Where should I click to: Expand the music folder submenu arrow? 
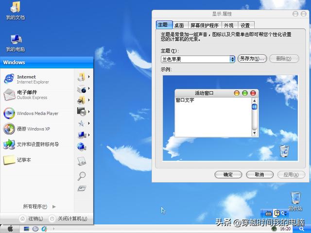(89, 100)
